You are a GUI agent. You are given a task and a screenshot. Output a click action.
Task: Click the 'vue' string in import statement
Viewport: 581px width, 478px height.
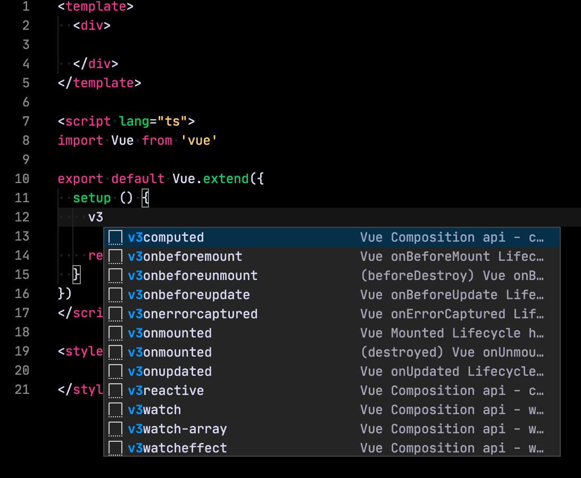point(199,141)
